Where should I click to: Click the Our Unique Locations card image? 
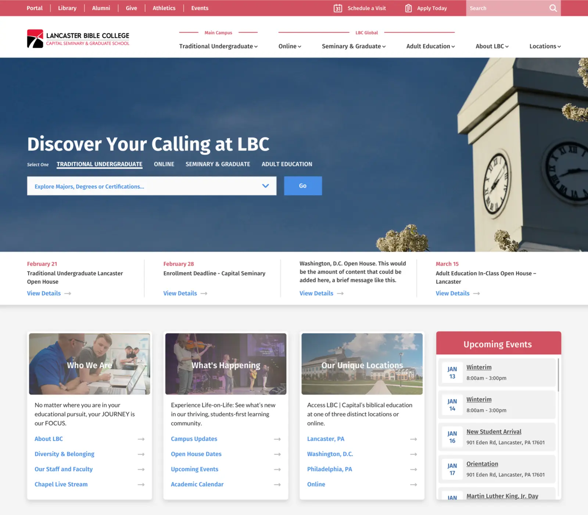pos(362,364)
